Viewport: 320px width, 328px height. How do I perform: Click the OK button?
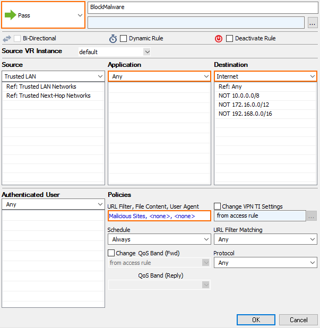tap(256, 320)
